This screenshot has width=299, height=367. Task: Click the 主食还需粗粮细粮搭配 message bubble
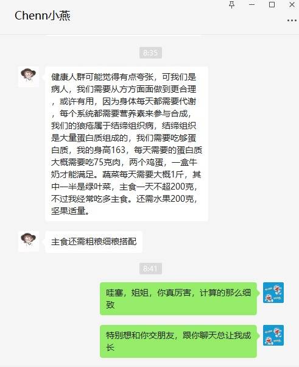(94, 242)
